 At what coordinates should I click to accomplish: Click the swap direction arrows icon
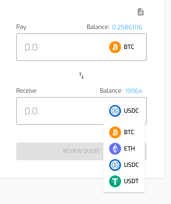pos(81,76)
